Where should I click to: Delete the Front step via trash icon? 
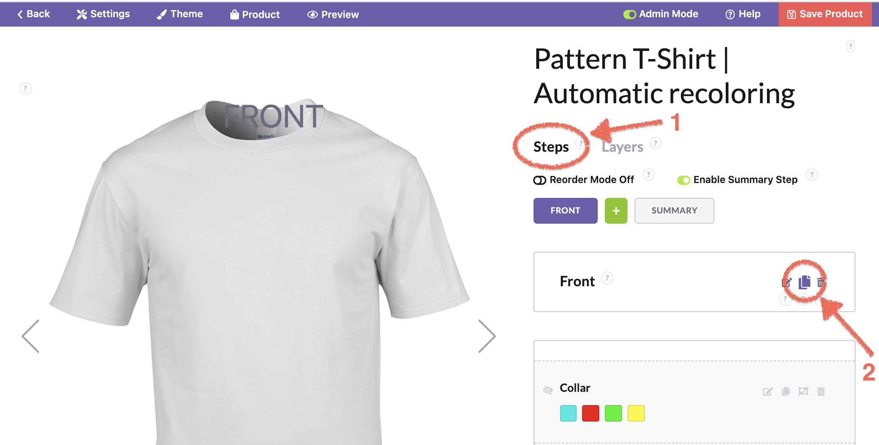pos(821,282)
